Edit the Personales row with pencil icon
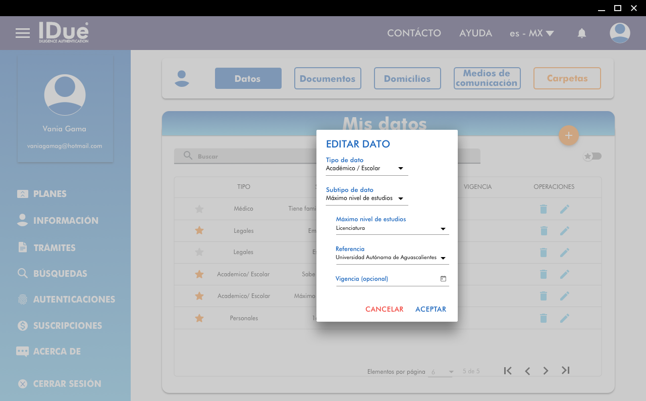 pyautogui.click(x=564, y=318)
